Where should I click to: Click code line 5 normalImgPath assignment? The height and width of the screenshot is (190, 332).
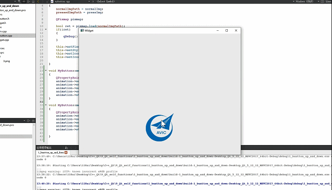pyautogui.click(x=79, y=9)
